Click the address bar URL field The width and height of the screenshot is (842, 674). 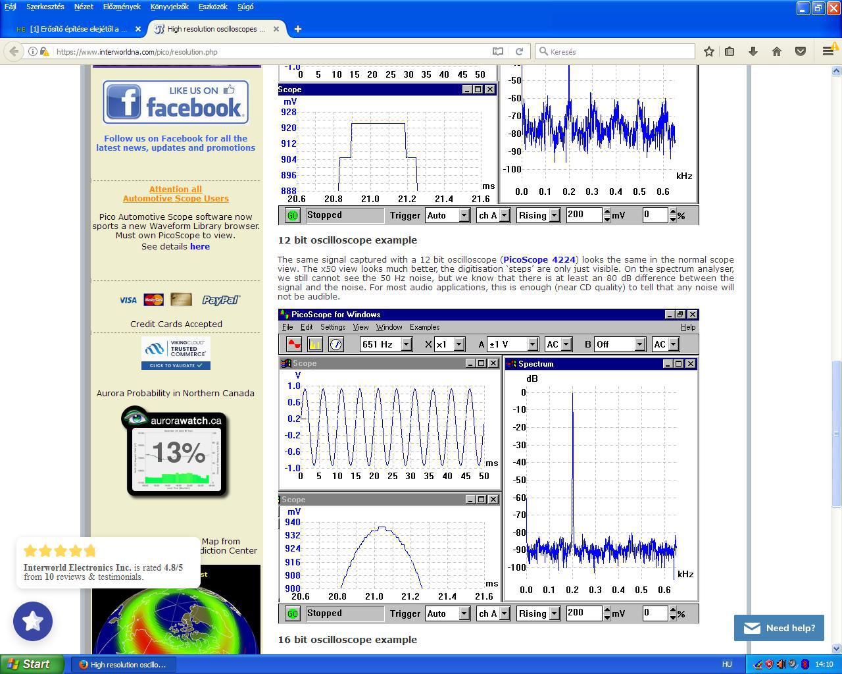pyautogui.click(x=272, y=51)
